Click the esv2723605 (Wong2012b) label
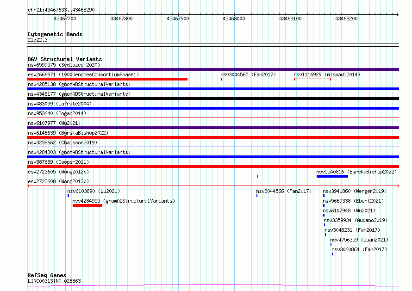 pos(58,172)
